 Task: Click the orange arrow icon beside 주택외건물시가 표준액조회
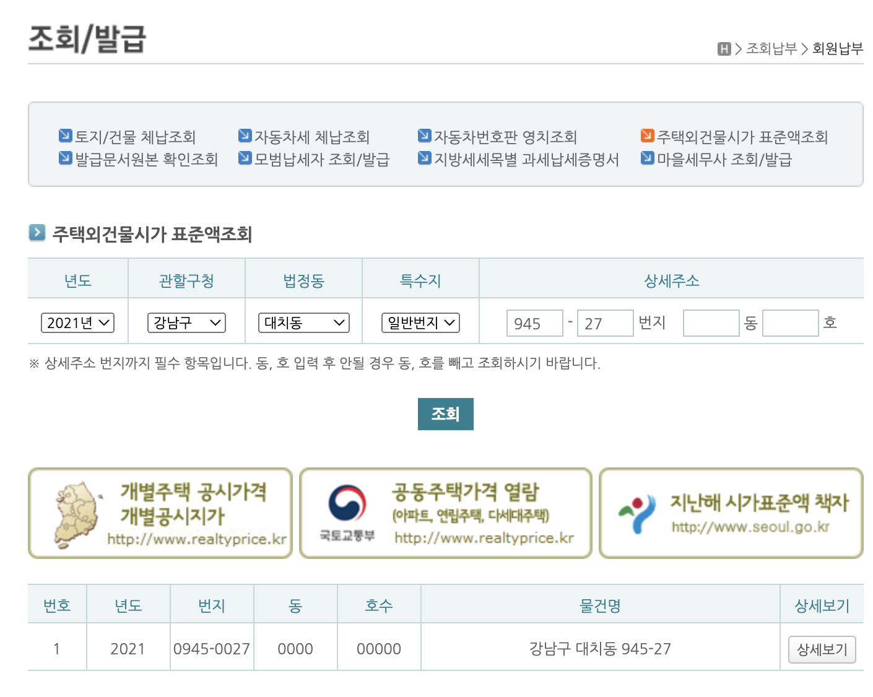pos(646,134)
